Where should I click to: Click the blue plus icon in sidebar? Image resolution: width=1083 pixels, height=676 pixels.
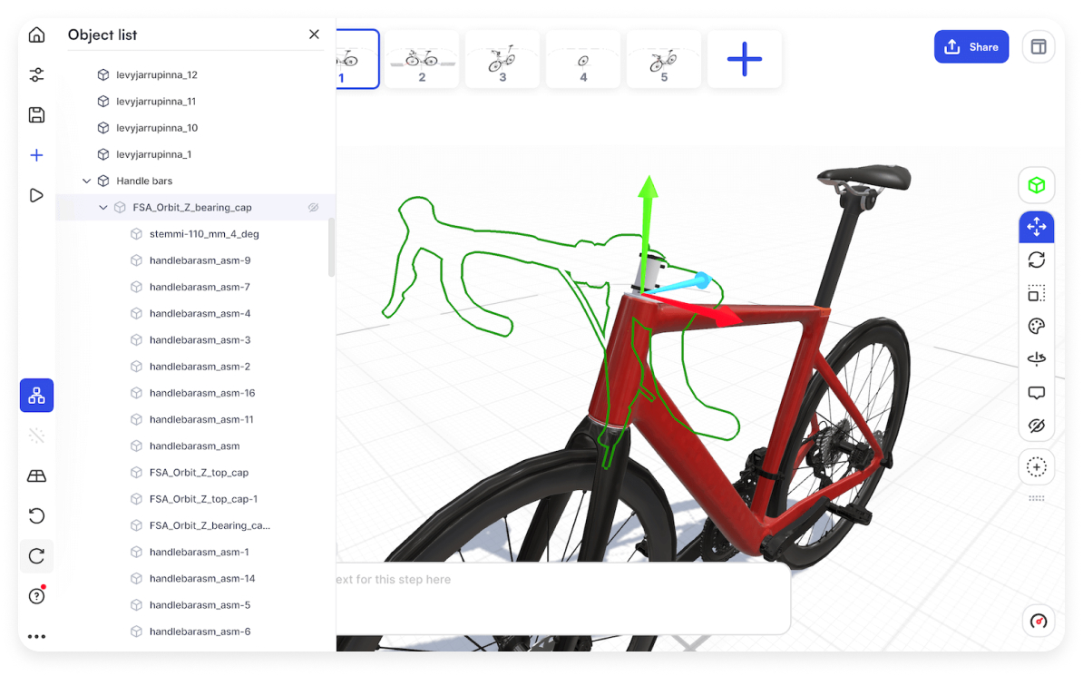36,155
